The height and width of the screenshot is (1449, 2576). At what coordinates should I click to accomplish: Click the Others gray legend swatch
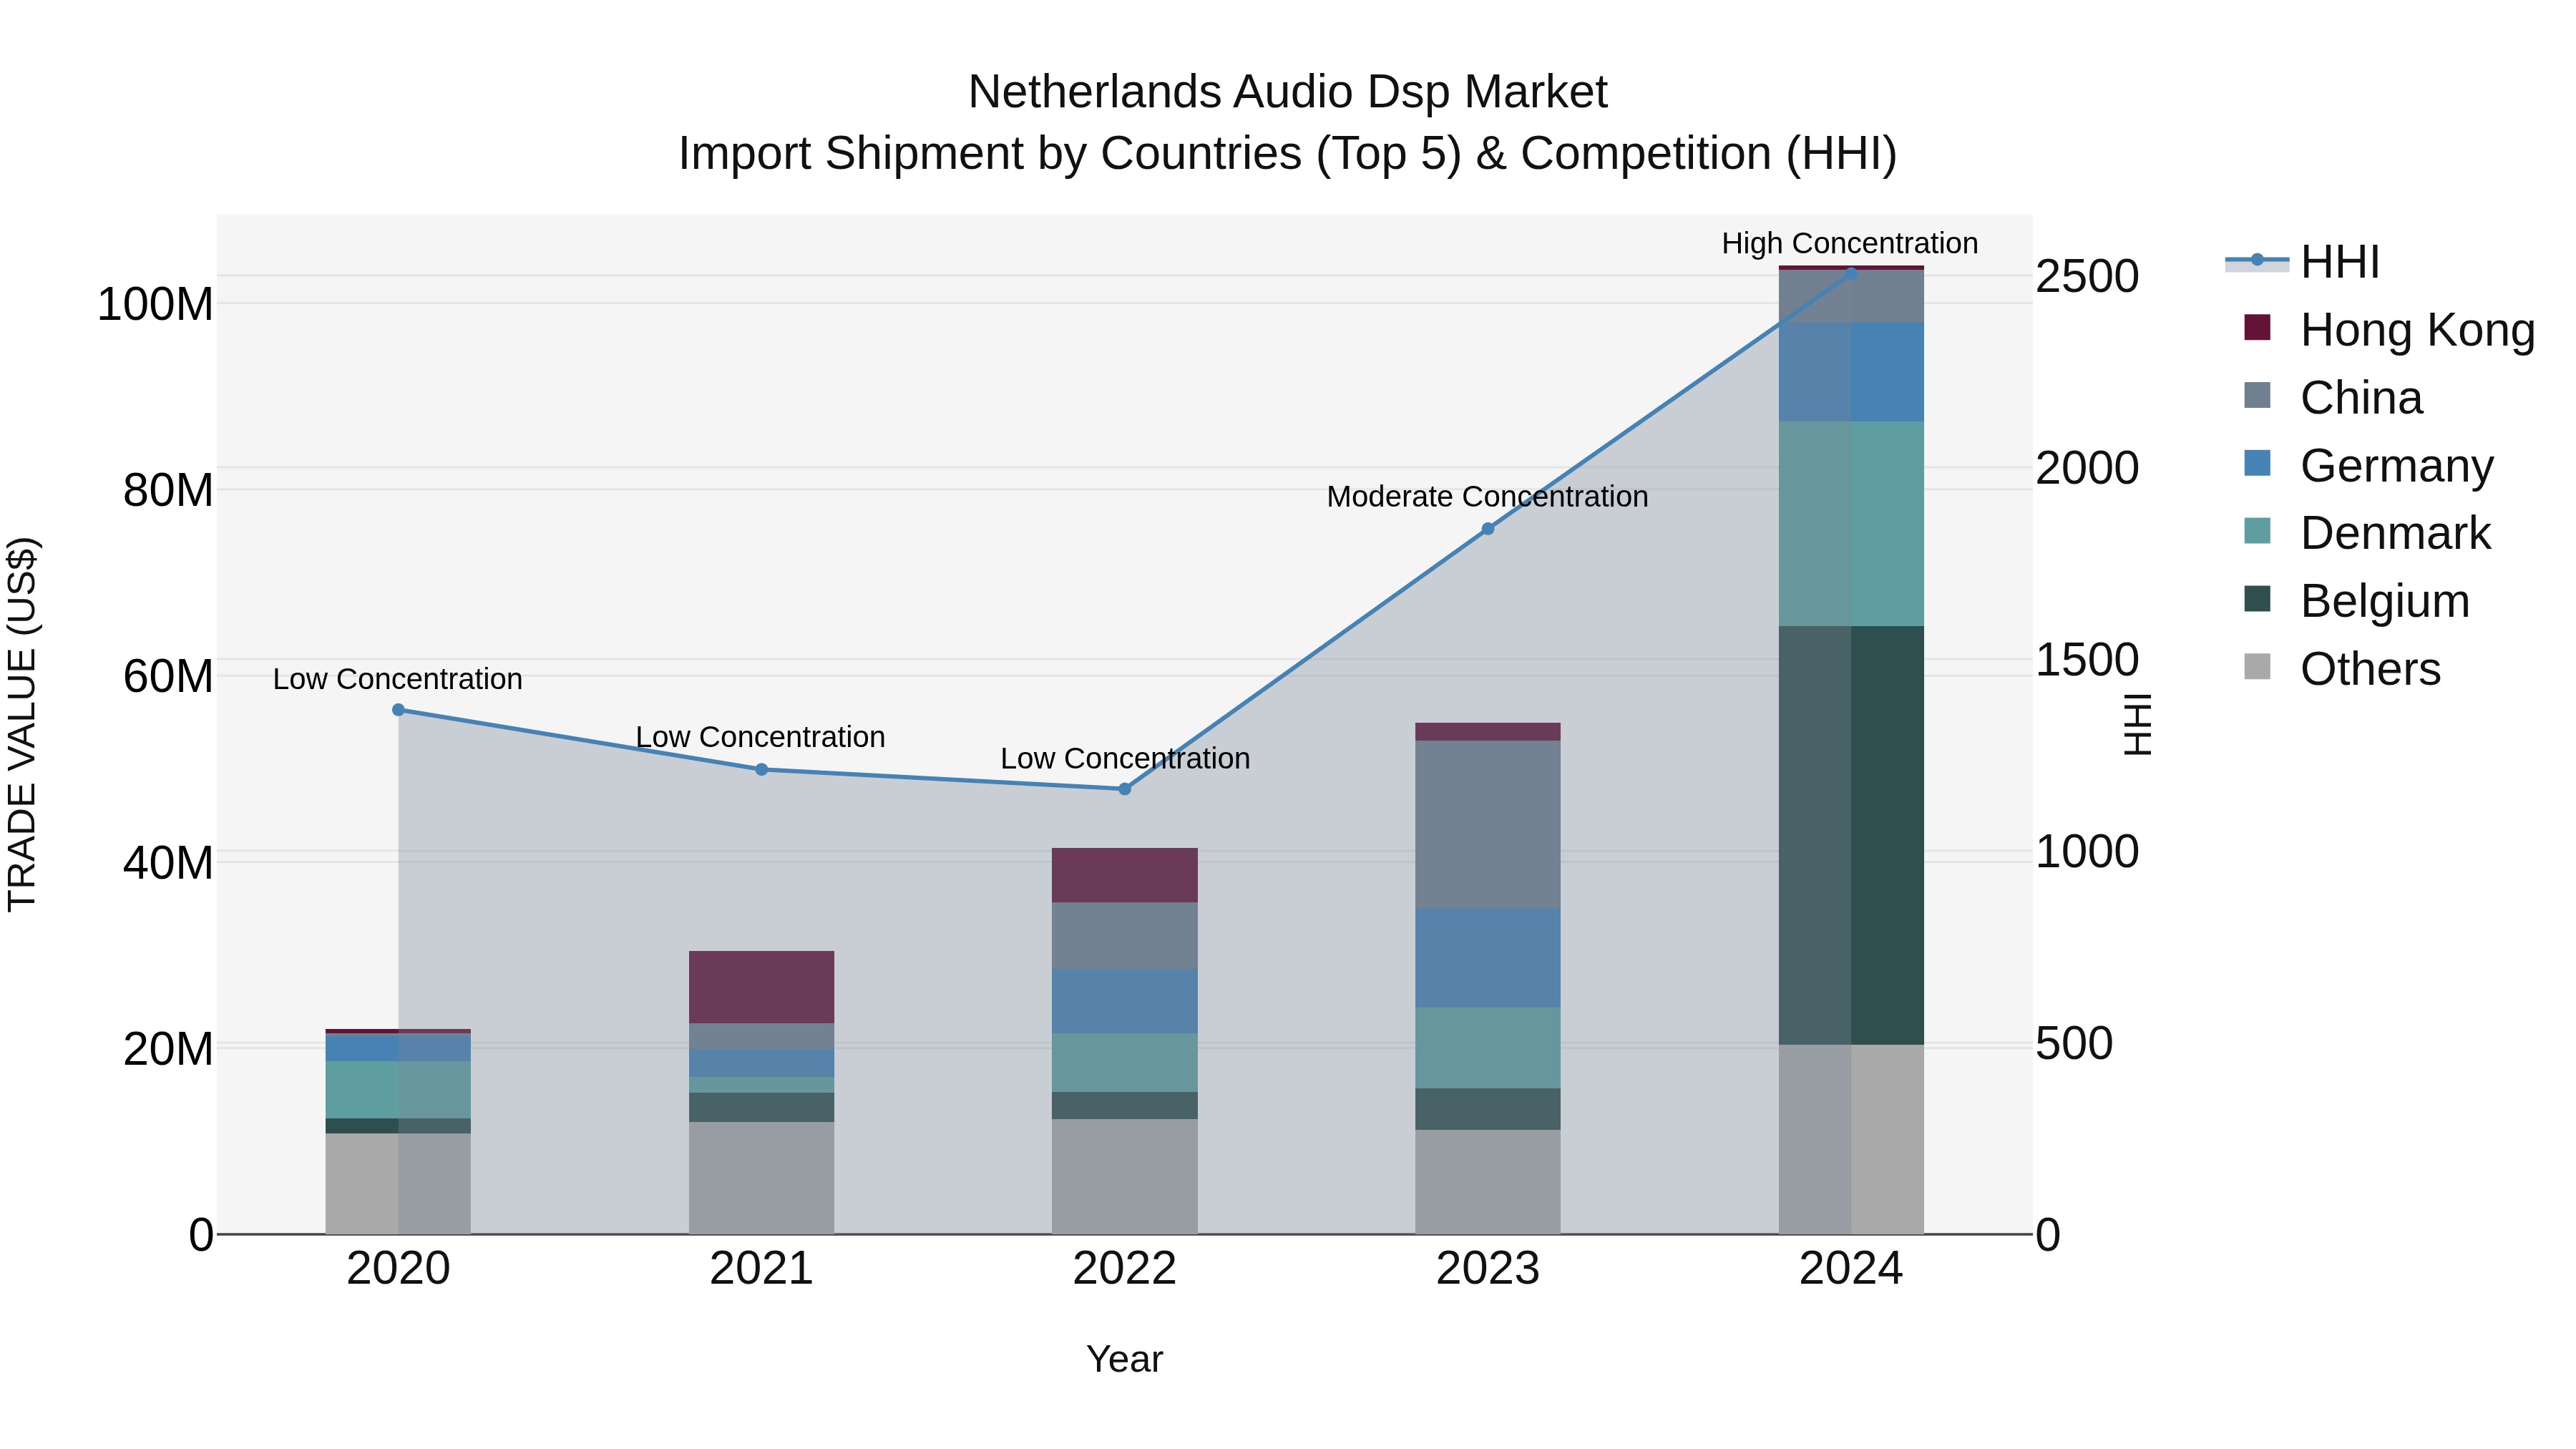(2257, 666)
